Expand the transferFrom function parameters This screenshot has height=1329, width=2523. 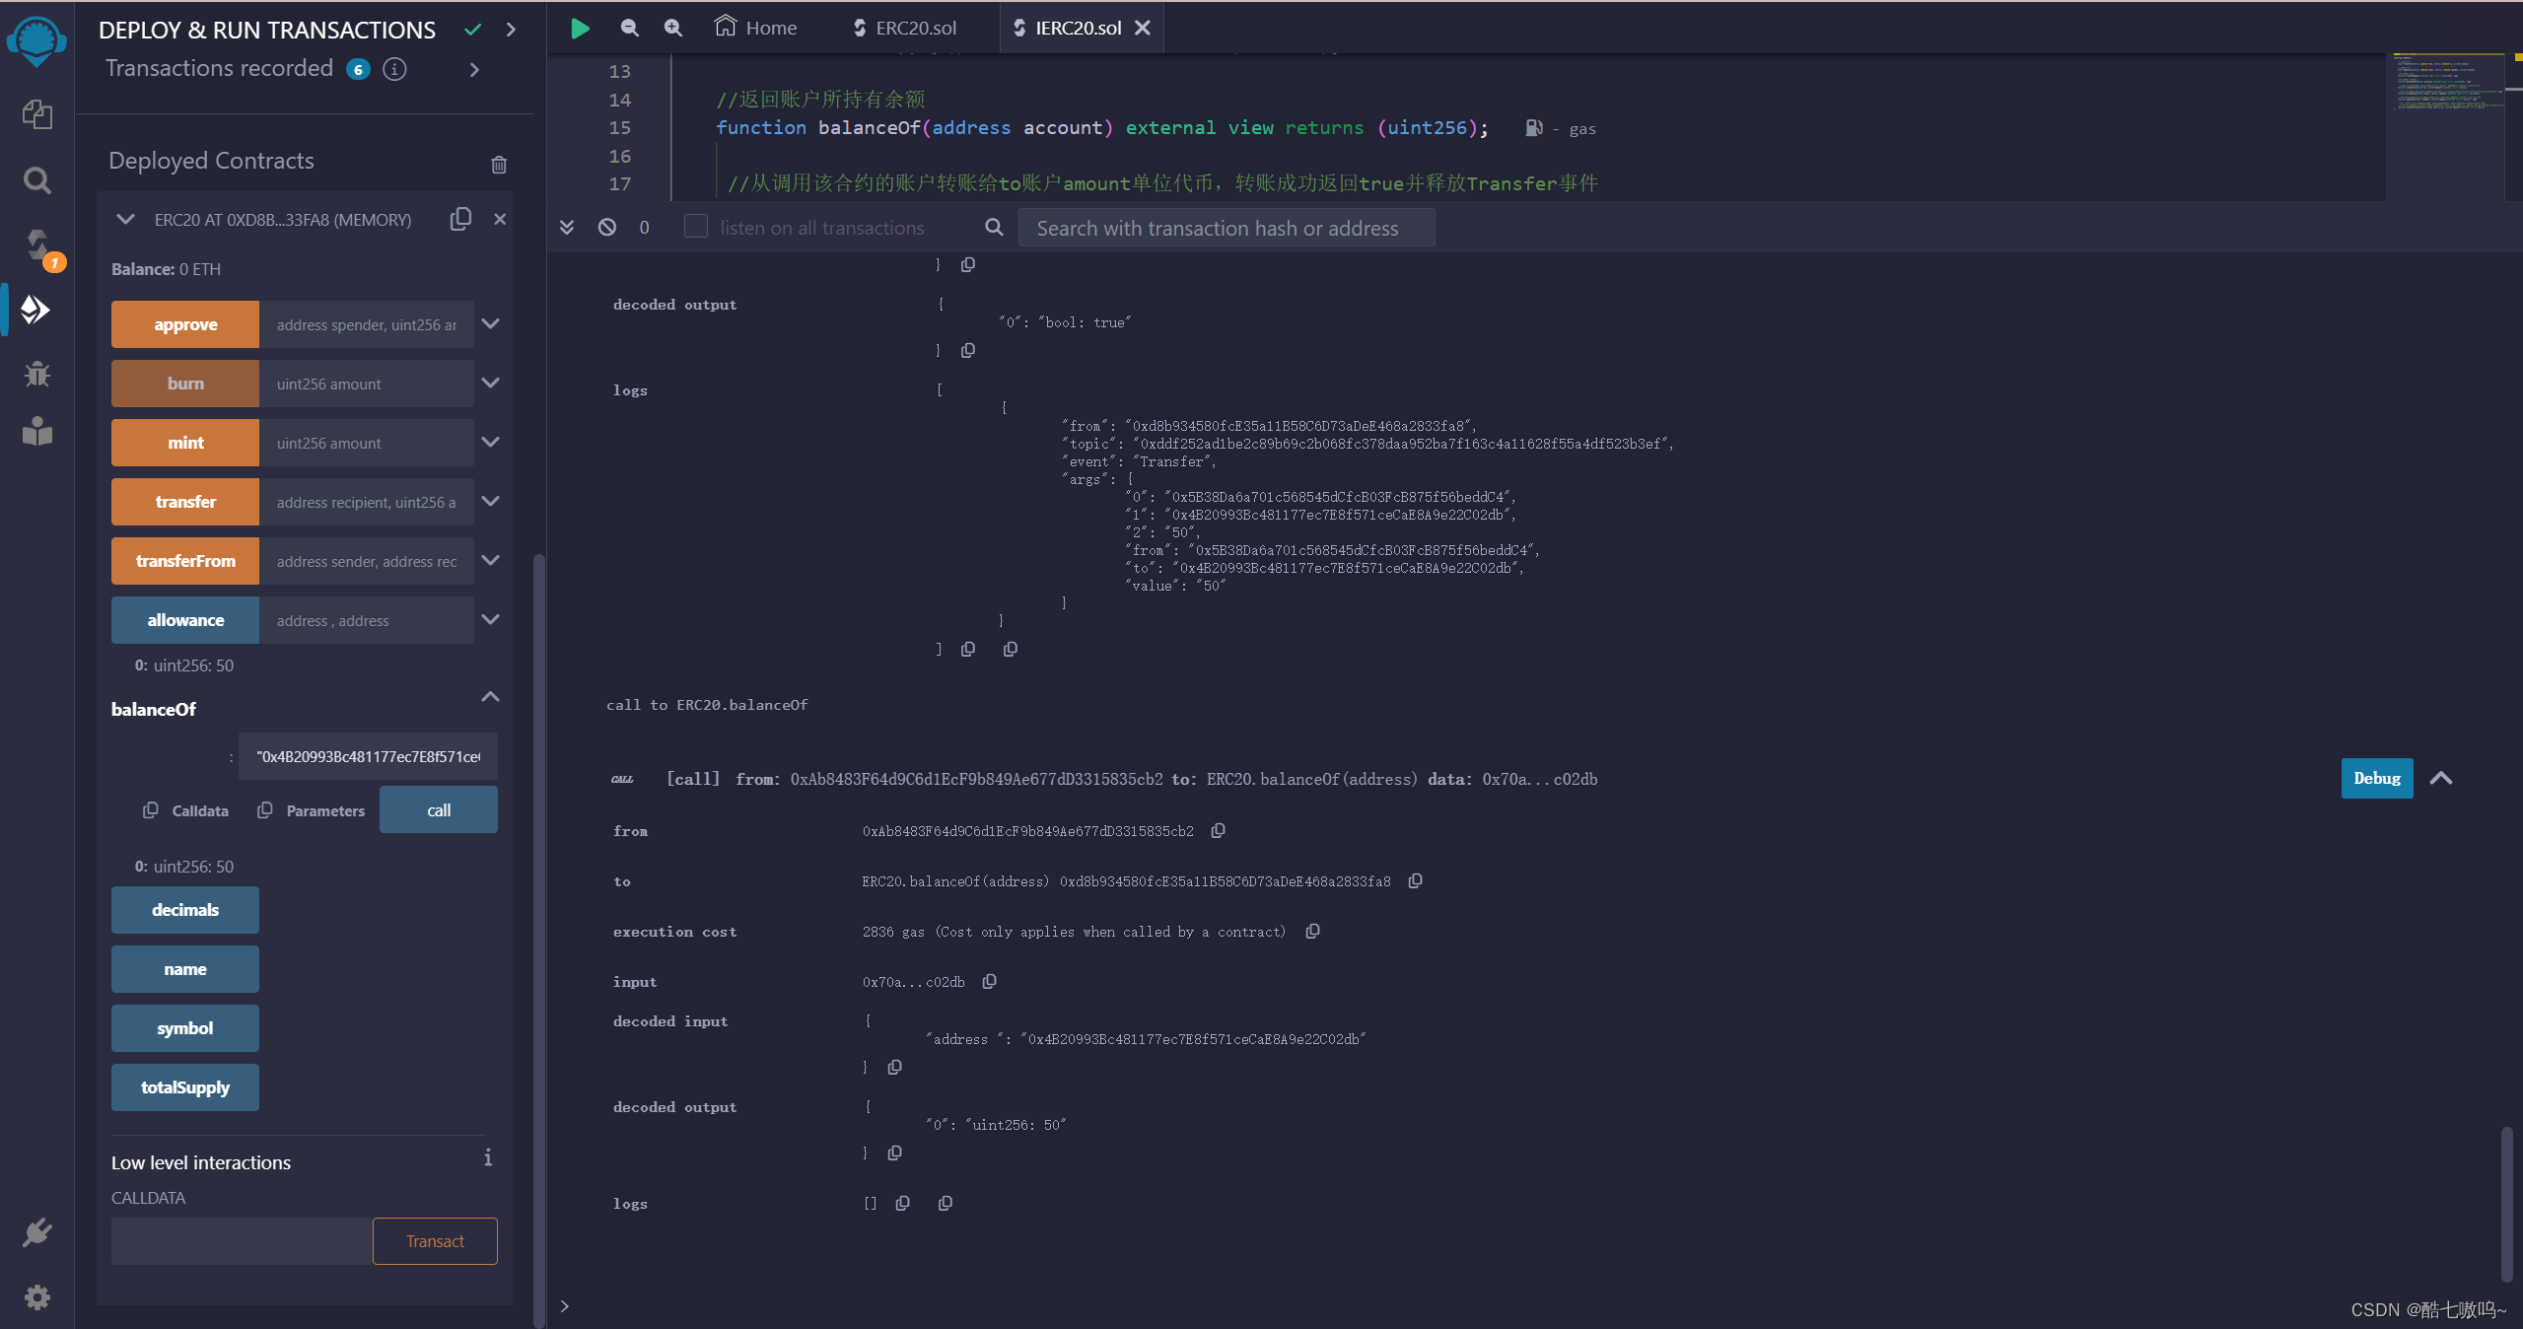click(490, 560)
